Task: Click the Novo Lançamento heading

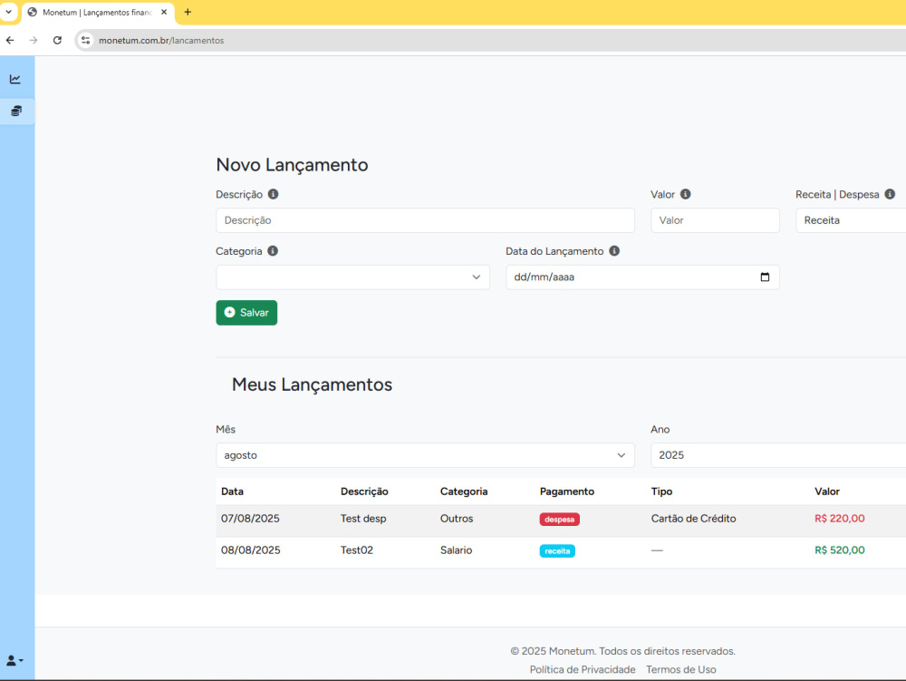Action: (292, 165)
